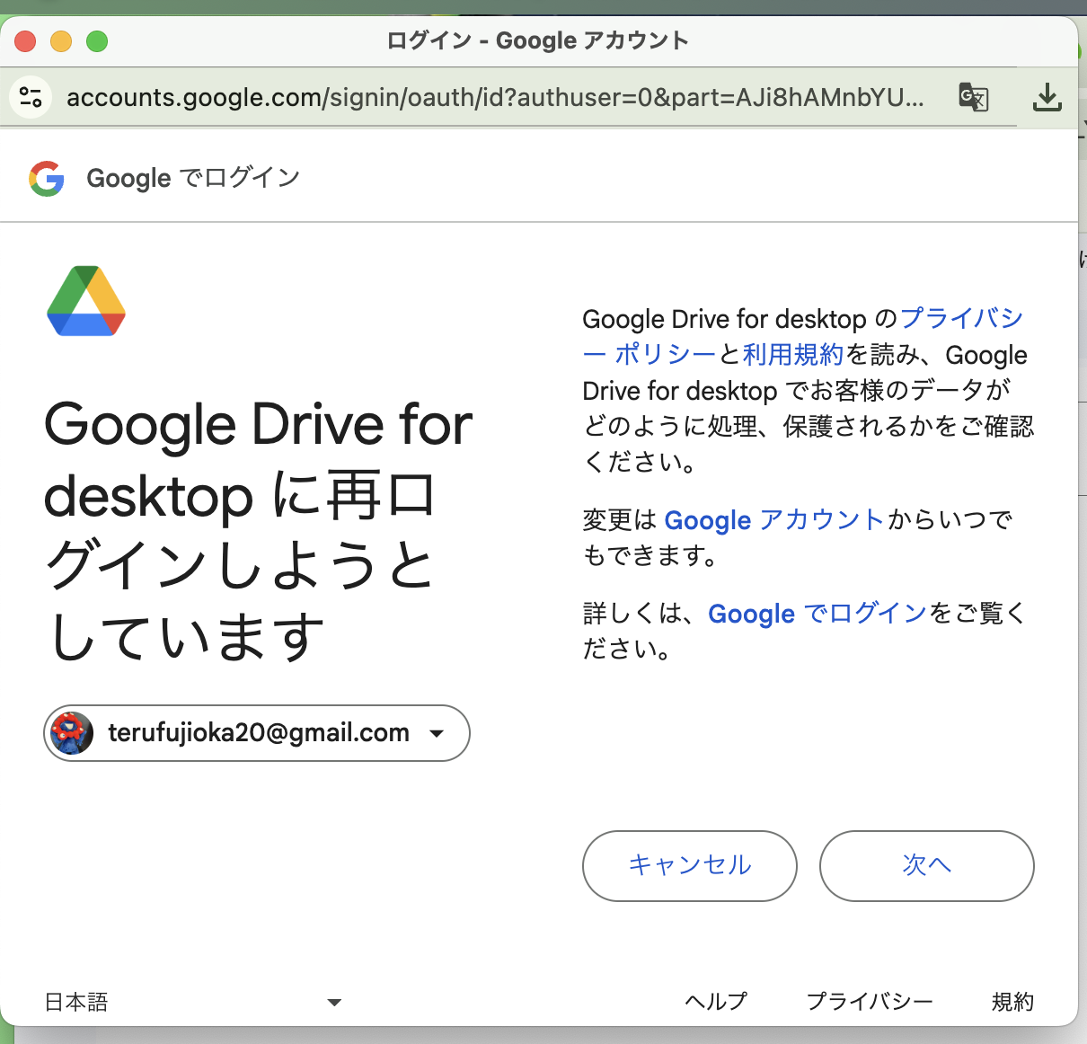Screen dimensions: 1087x1044
Task: Expand the language selector disclosure arrow
Action: 333,1001
